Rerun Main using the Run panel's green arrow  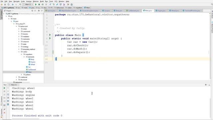(x=4, y=88)
